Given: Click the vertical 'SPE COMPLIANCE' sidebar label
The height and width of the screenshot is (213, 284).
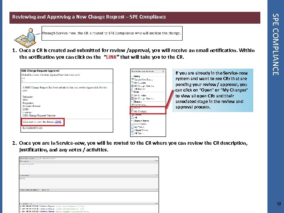Looking at the screenshot, I should click(275, 45).
